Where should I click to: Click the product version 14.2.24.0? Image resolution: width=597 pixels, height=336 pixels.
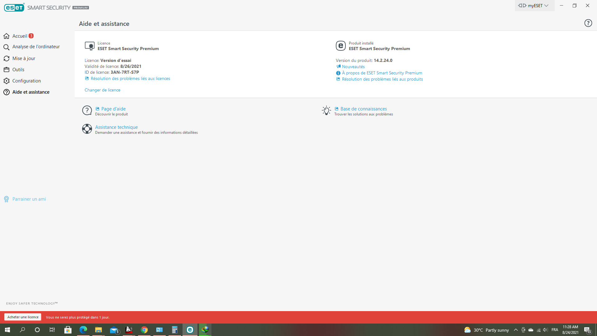(383, 61)
